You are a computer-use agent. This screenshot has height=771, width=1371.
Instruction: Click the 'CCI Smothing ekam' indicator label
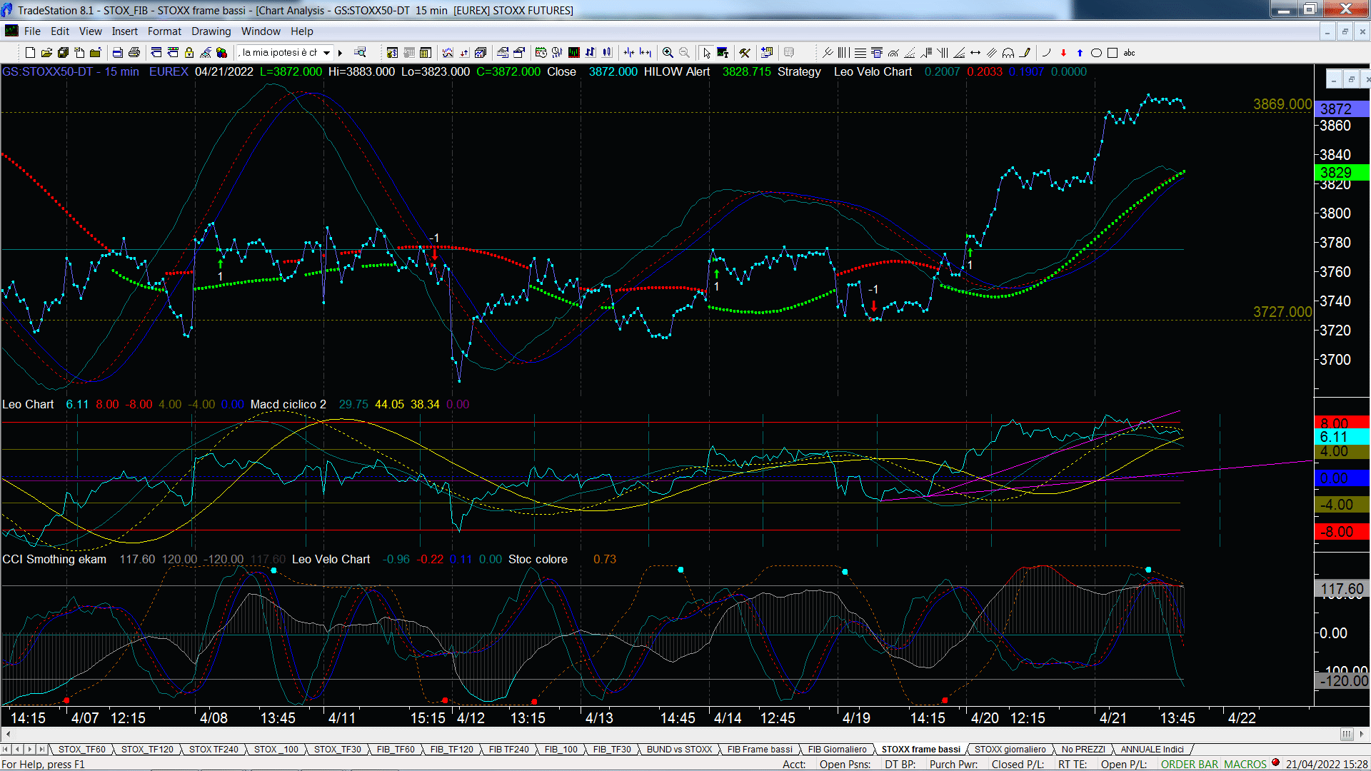54,559
